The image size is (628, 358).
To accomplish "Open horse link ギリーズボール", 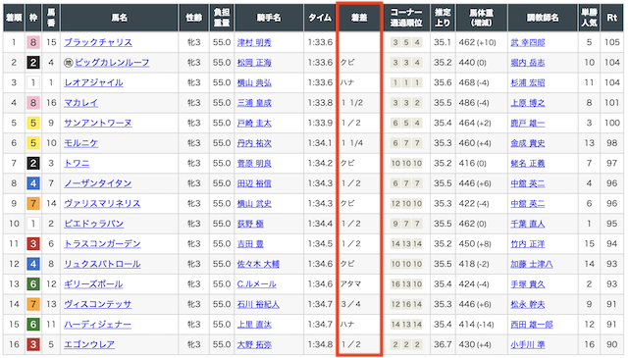I will coord(93,283).
